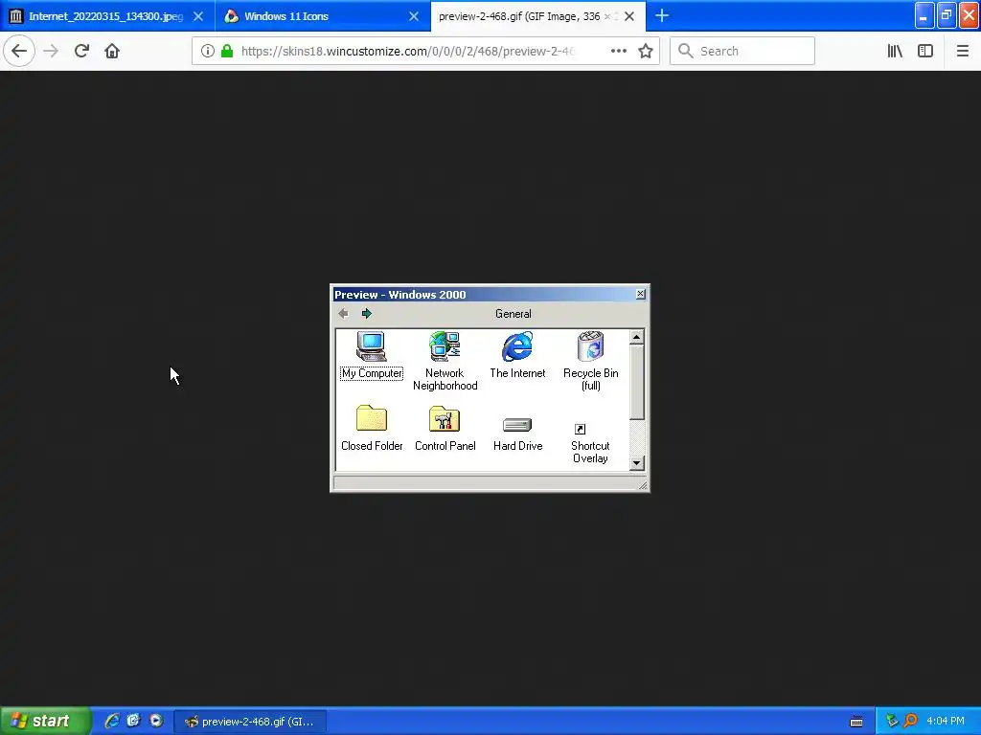Open the Library bookshelf icon

click(x=895, y=52)
